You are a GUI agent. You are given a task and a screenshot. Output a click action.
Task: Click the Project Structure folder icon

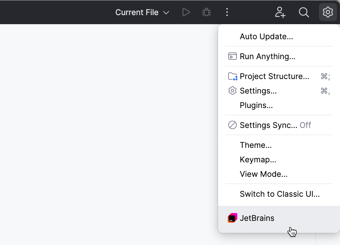coord(232,76)
